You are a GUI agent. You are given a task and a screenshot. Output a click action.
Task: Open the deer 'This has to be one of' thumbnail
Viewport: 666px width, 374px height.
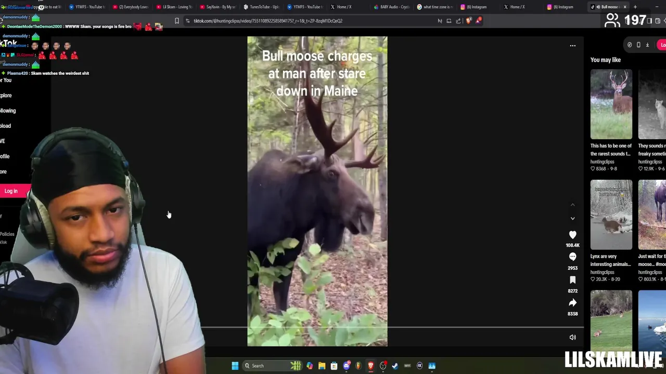pyautogui.click(x=611, y=104)
